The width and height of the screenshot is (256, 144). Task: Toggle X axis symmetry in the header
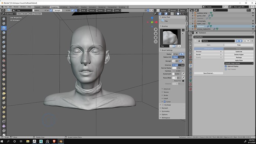(x=148, y=10)
